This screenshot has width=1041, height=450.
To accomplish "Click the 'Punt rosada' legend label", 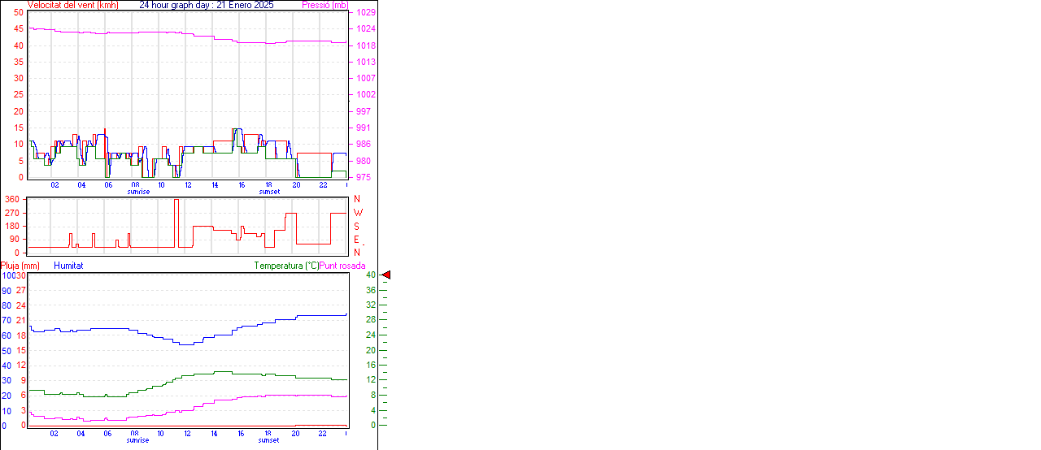I will pos(342,266).
